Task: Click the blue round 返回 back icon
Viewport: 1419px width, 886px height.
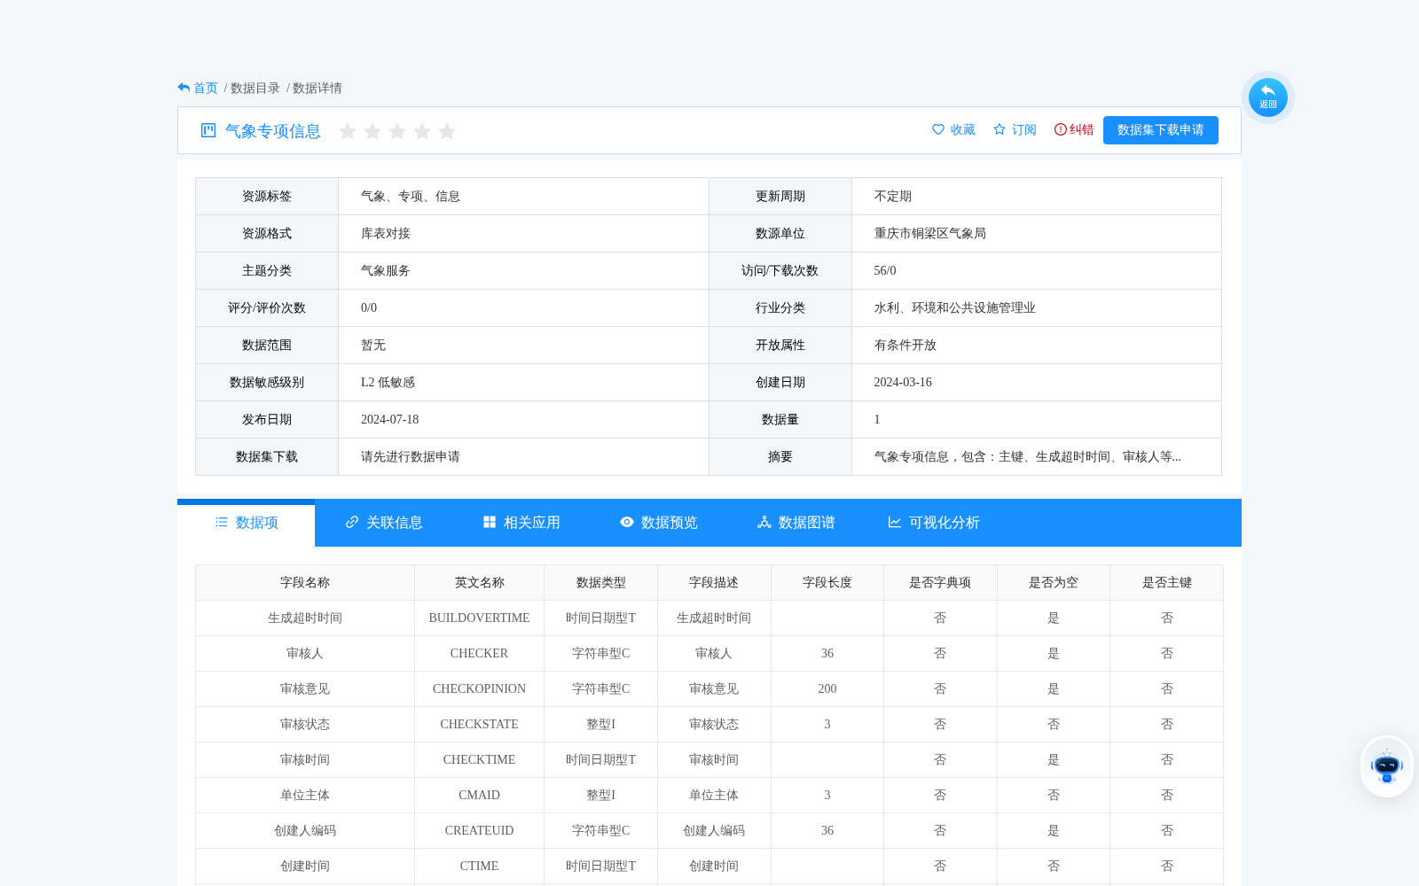Action: (x=1267, y=97)
